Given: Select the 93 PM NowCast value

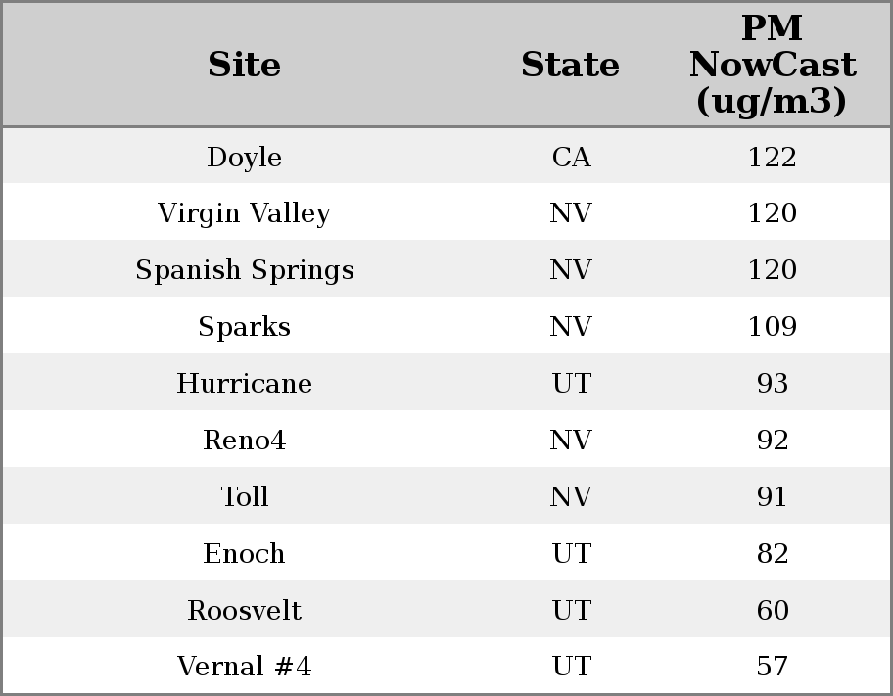Looking at the screenshot, I should 772,384.
